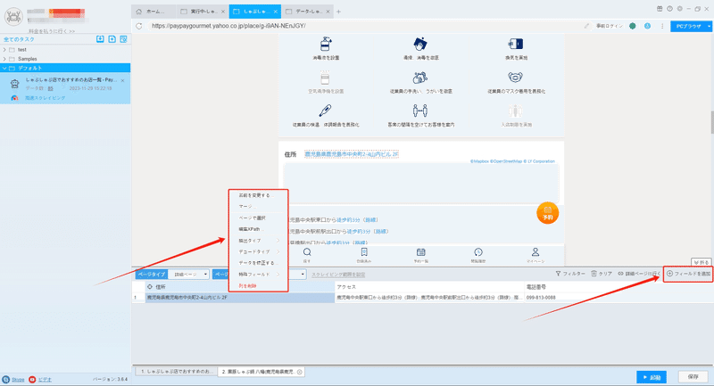Click the third task panel header icon
714x386 pixels.
[x=123, y=39]
